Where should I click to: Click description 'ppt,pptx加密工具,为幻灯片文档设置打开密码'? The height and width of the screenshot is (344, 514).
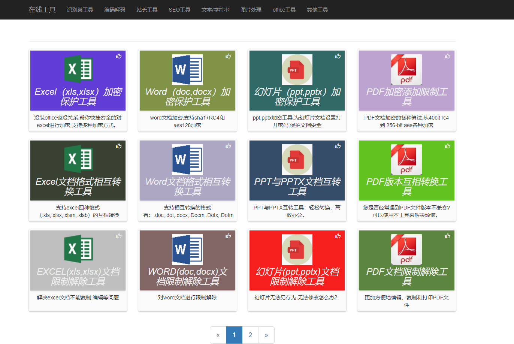tap(297, 121)
